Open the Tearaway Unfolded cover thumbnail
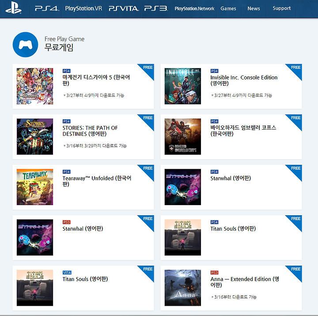The width and height of the screenshot is (318, 316). [35, 187]
